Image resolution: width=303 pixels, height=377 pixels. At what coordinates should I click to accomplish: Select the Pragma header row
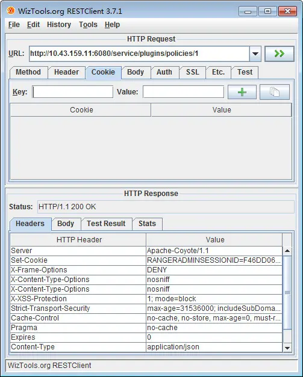tap(146, 328)
